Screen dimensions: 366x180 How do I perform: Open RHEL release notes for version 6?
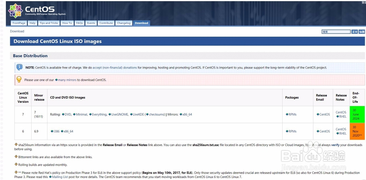click(x=343, y=133)
